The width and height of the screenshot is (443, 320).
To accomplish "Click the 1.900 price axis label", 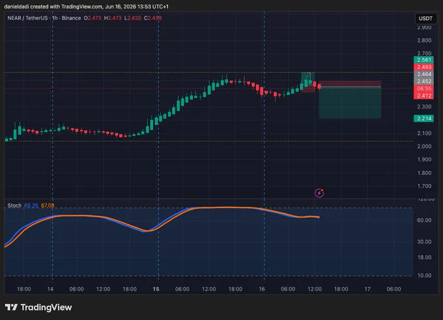I will (424, 159).
